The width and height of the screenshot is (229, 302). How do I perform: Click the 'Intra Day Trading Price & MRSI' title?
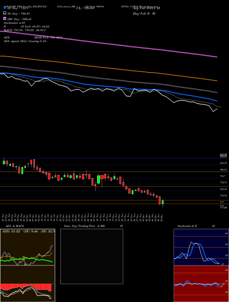[93, 226]
